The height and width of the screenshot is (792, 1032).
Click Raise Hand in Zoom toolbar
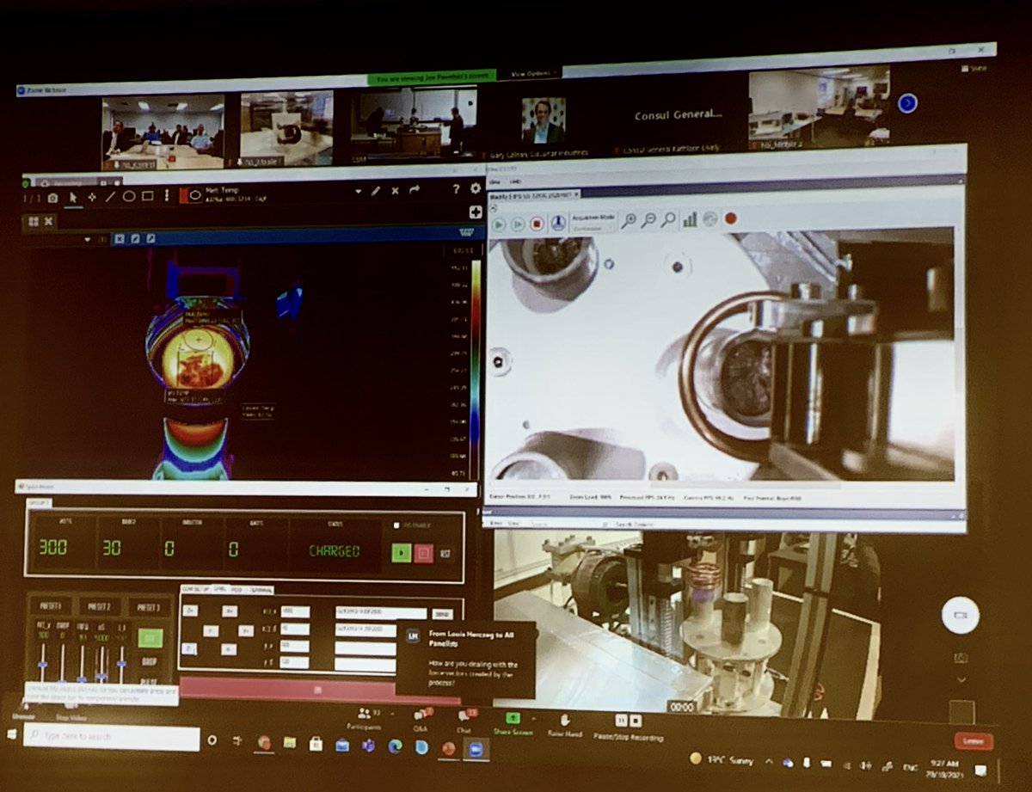(x=565, y=724)
